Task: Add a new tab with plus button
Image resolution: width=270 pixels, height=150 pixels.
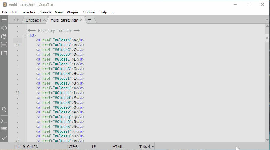Action: pos(90,20)
